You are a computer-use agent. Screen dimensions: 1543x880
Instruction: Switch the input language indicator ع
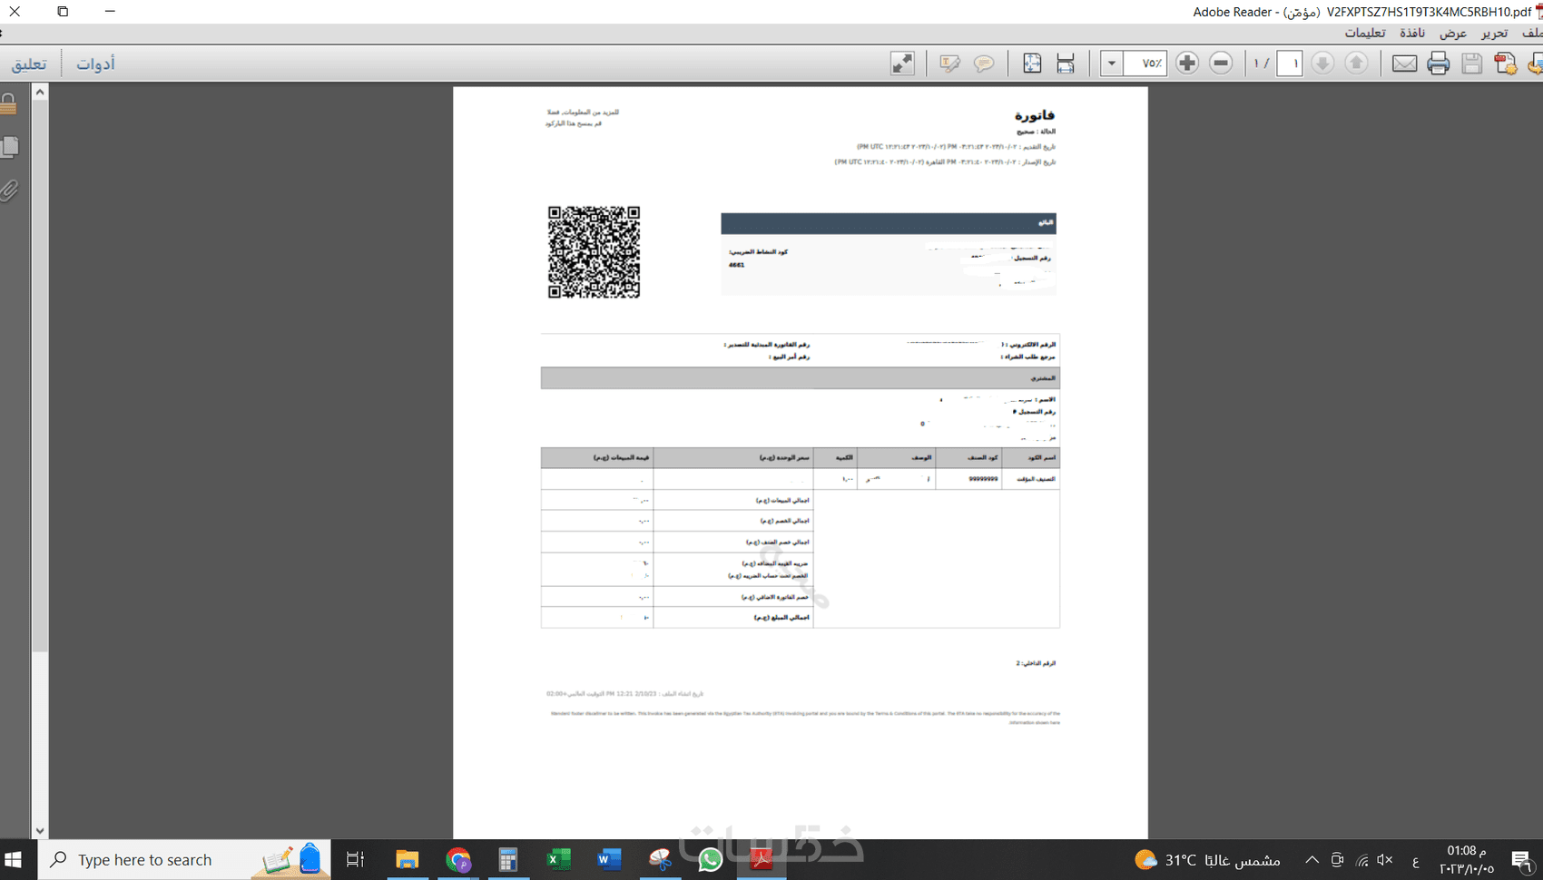pyautogui.click(x=1415, y=860)
